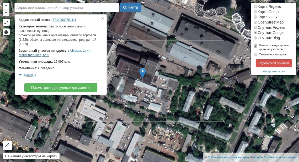
Task: Close the cadastral info popup
Action: tap(103, 18)
